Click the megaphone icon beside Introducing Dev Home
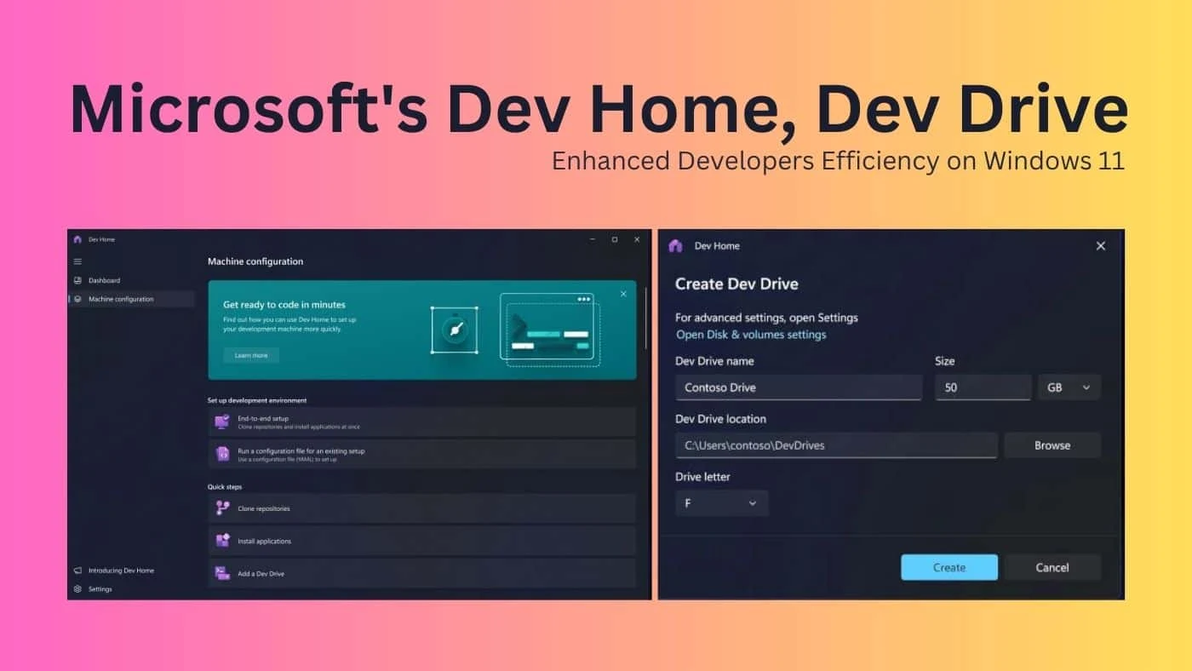Image resolution: width=1192 pixels, height=671 pixels. [77, 571]
